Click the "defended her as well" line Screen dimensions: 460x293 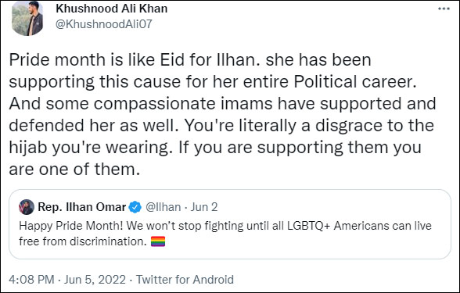(221, 126)
